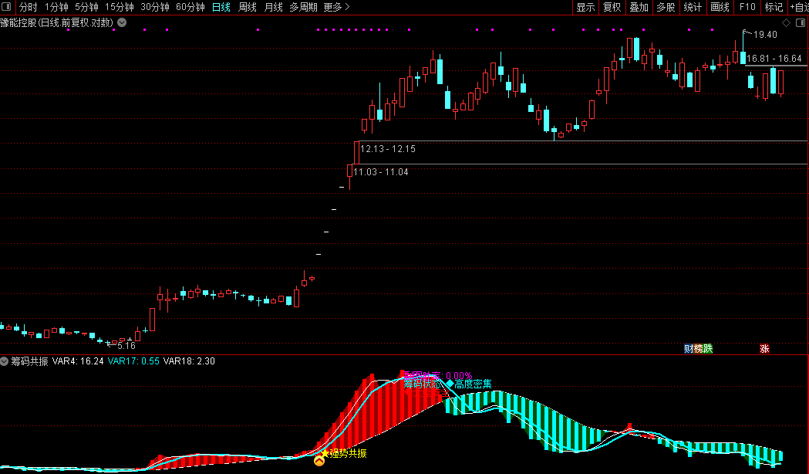Expand 更多 period options
Viewport: 809px width, 474px height.
pyautogui.click(x=336, y=7)
